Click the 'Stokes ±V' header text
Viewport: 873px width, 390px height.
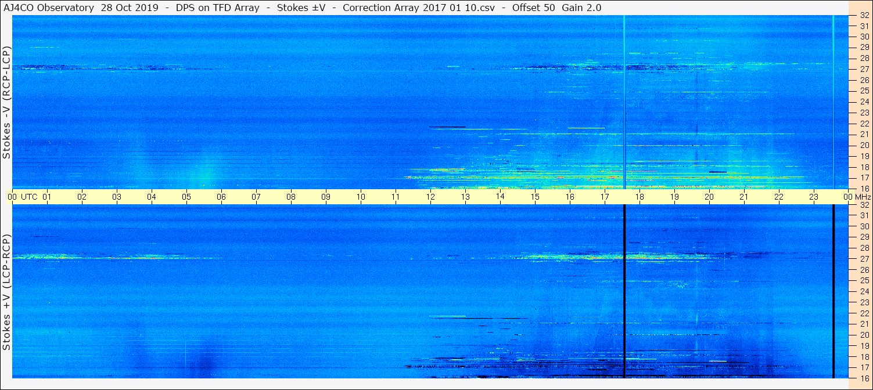300,8
